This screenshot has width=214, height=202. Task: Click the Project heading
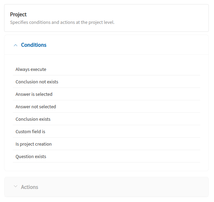[18, 15]
